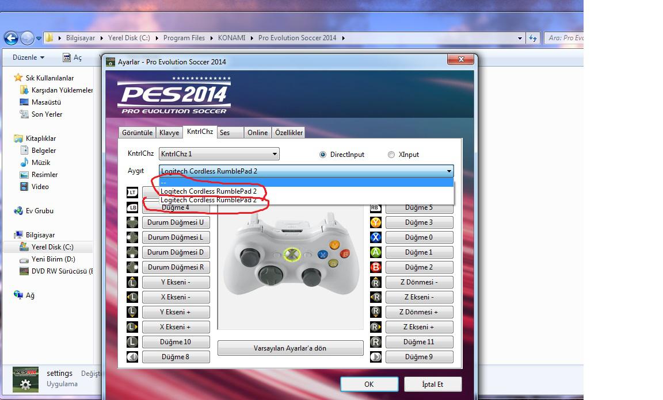
Task: Click the Aç button in Explorer toolbar
Action: tap(73, 57)
